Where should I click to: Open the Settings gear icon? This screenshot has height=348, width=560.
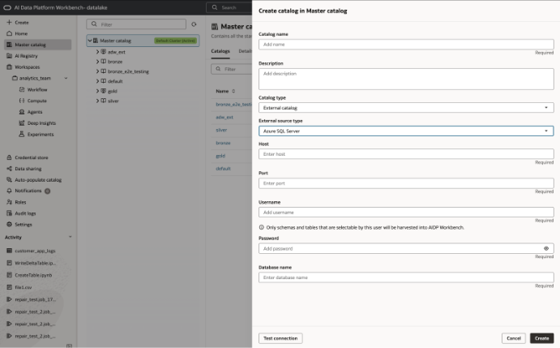pos(9,224)
